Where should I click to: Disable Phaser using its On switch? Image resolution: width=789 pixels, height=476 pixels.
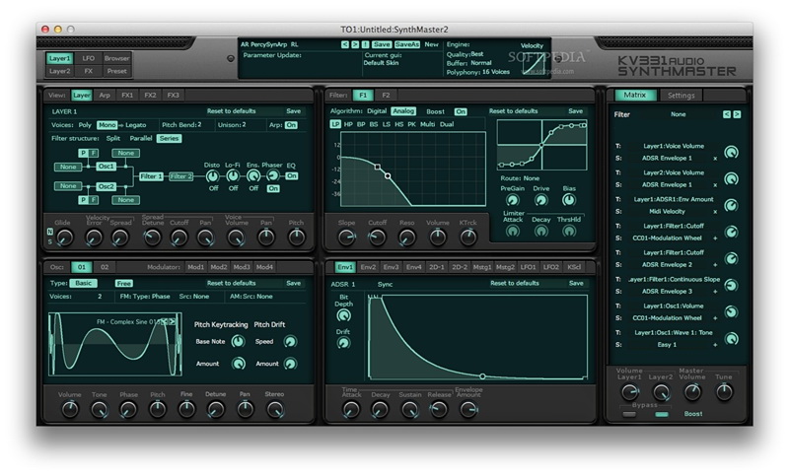pos(273,188)
